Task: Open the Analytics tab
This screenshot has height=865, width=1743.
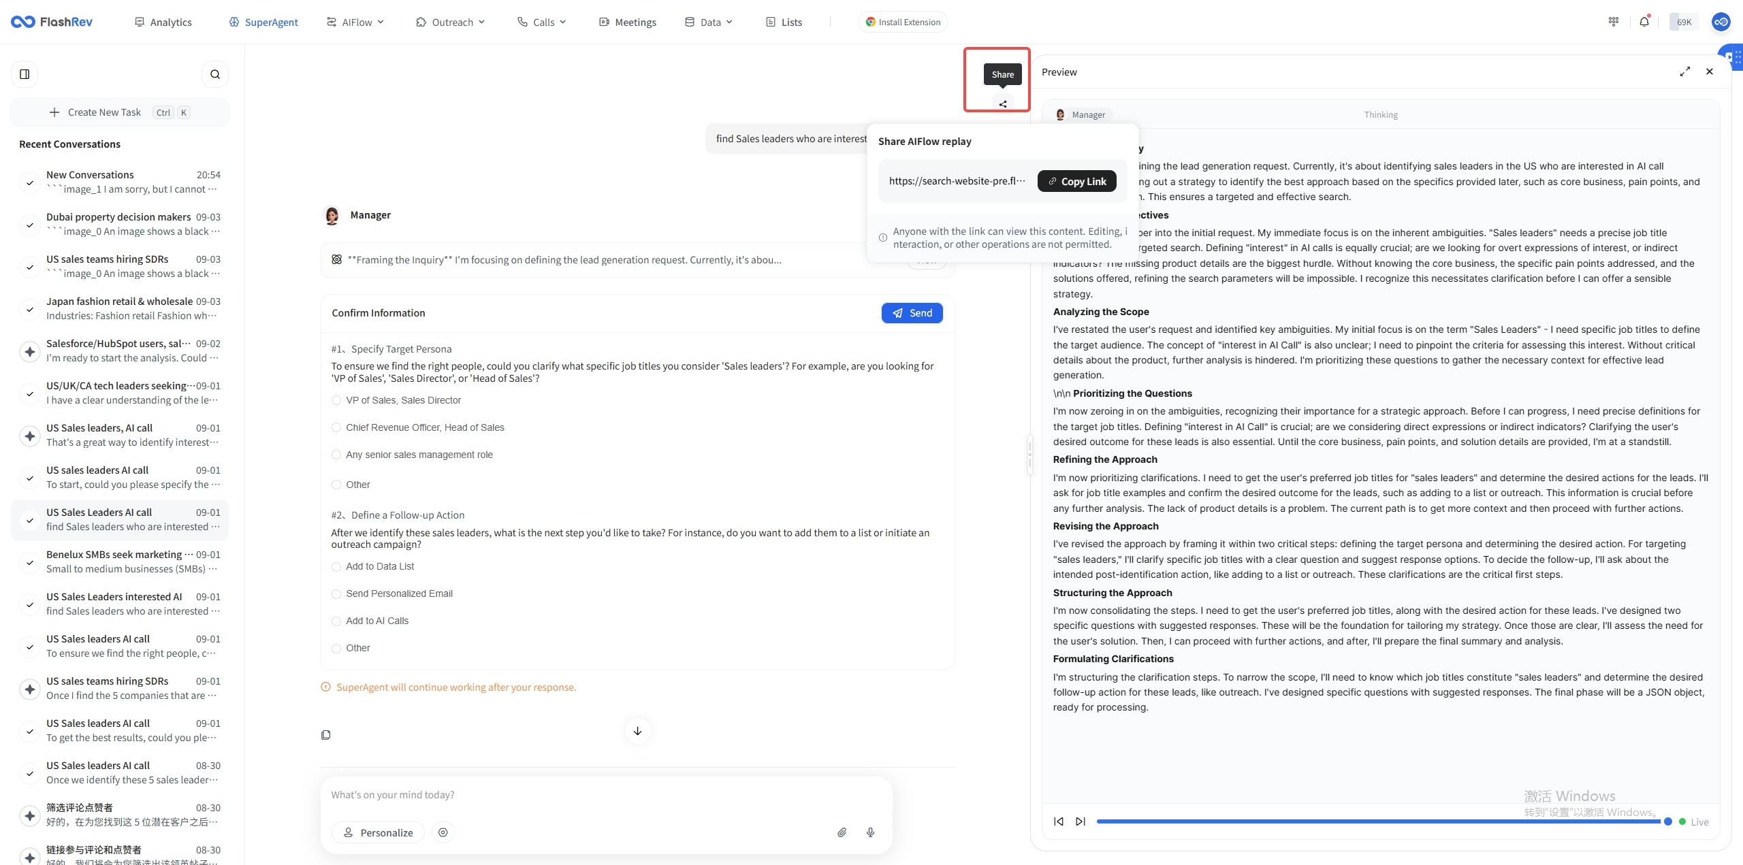Action: [x=163, y=22]
